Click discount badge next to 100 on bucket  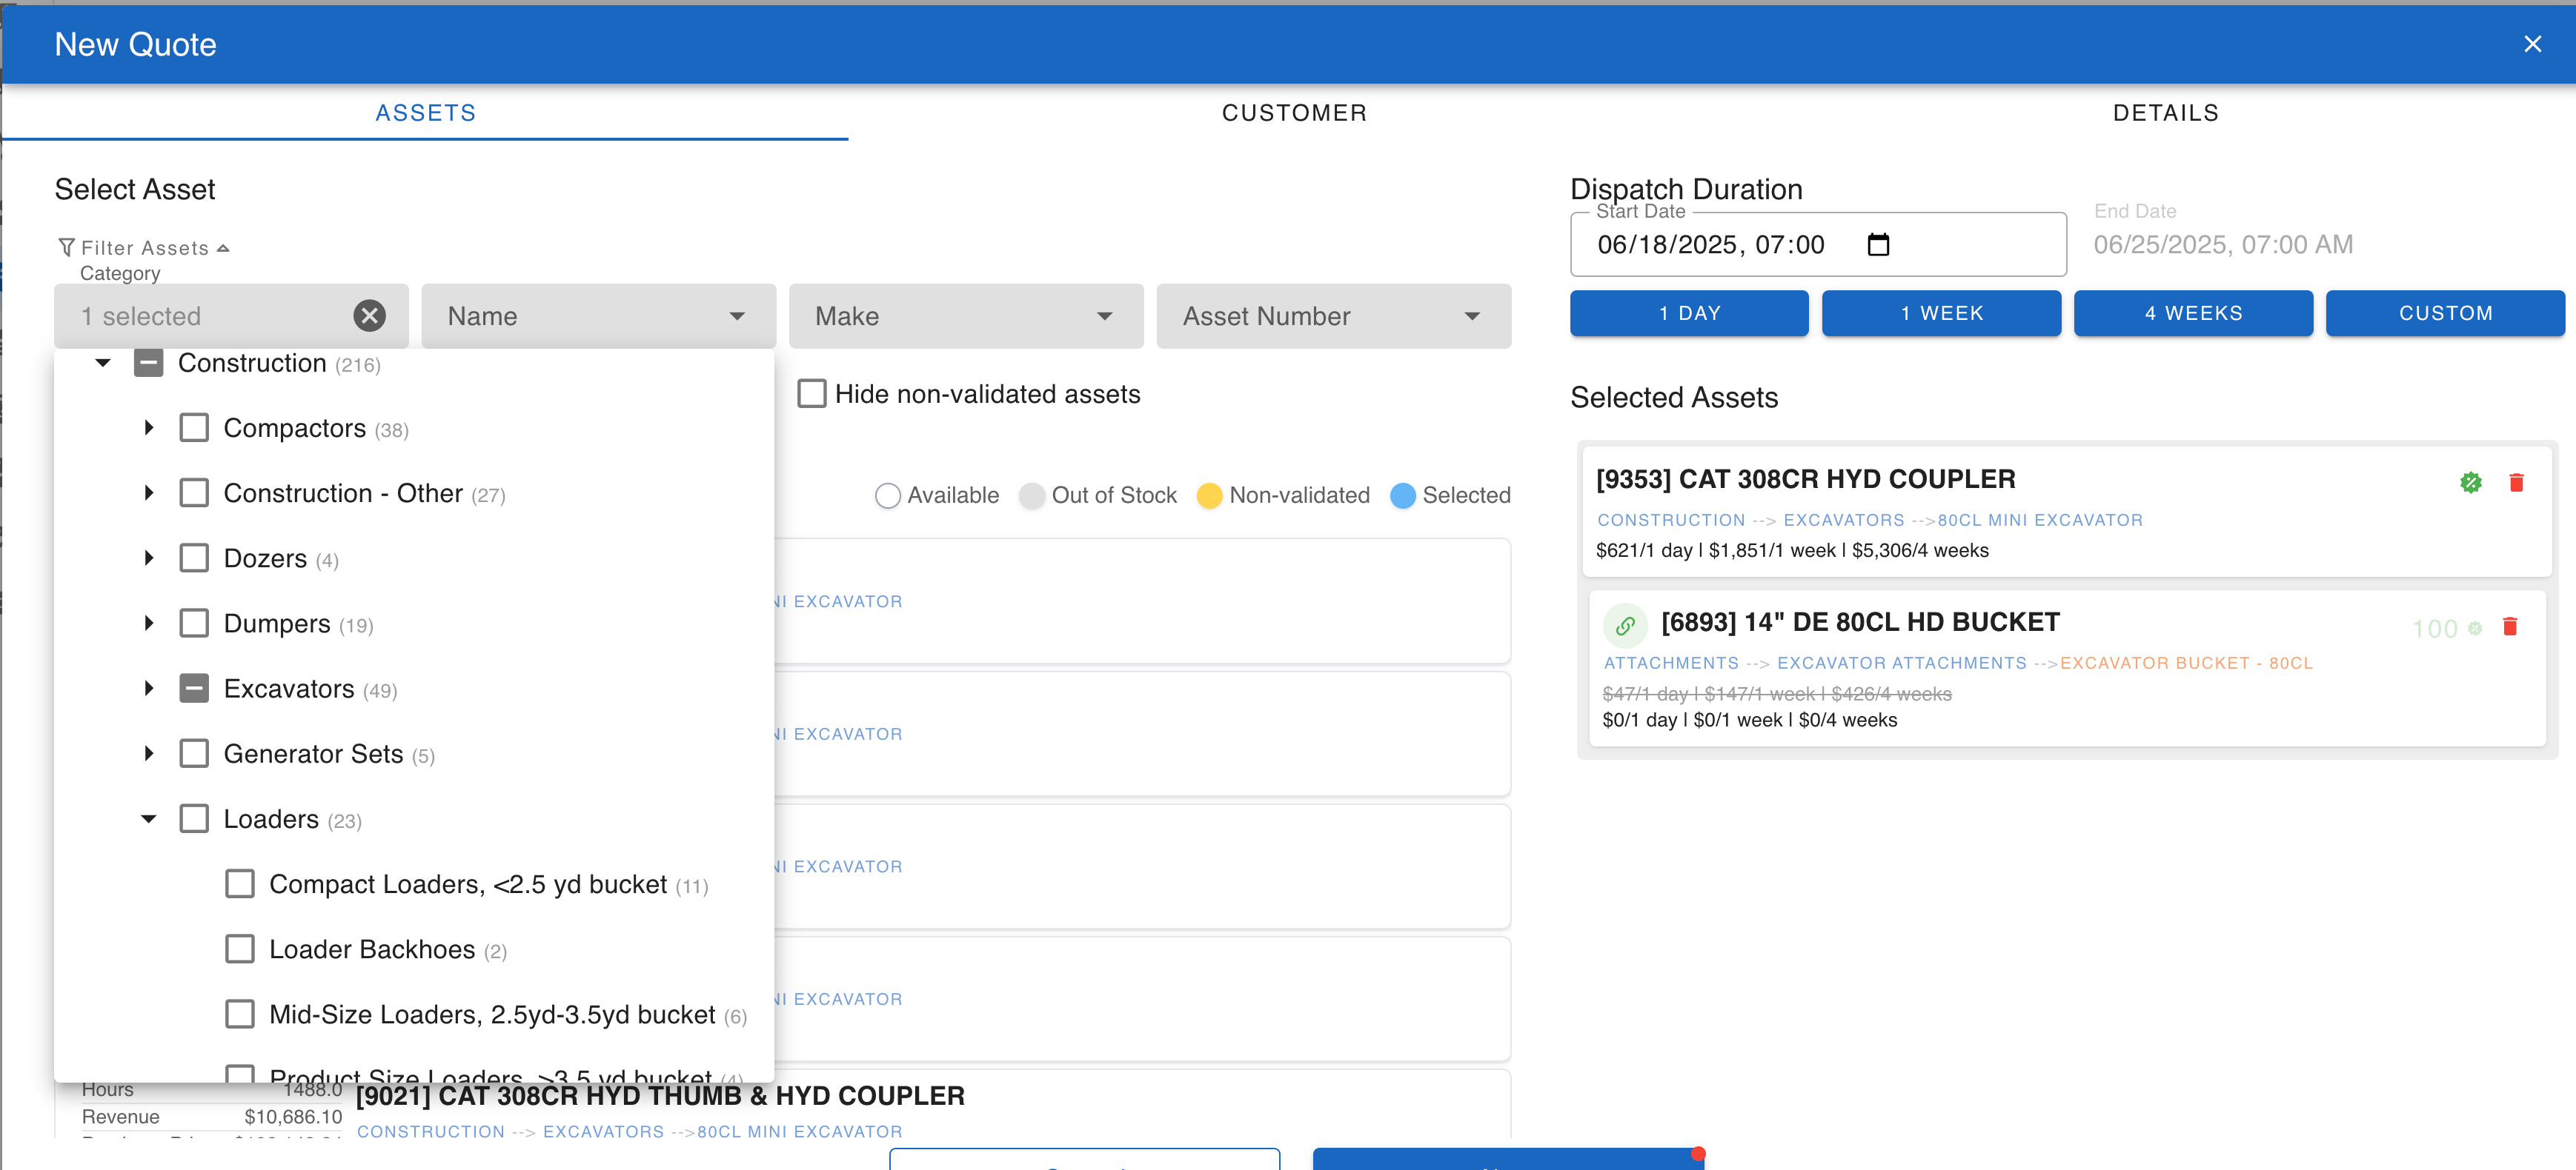point(2474,629)
